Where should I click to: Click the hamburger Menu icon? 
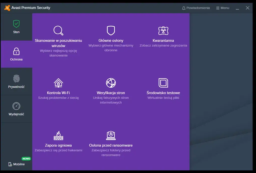pos(218,8)
